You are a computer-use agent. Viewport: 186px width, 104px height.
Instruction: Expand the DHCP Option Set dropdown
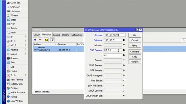click(124, 96)
